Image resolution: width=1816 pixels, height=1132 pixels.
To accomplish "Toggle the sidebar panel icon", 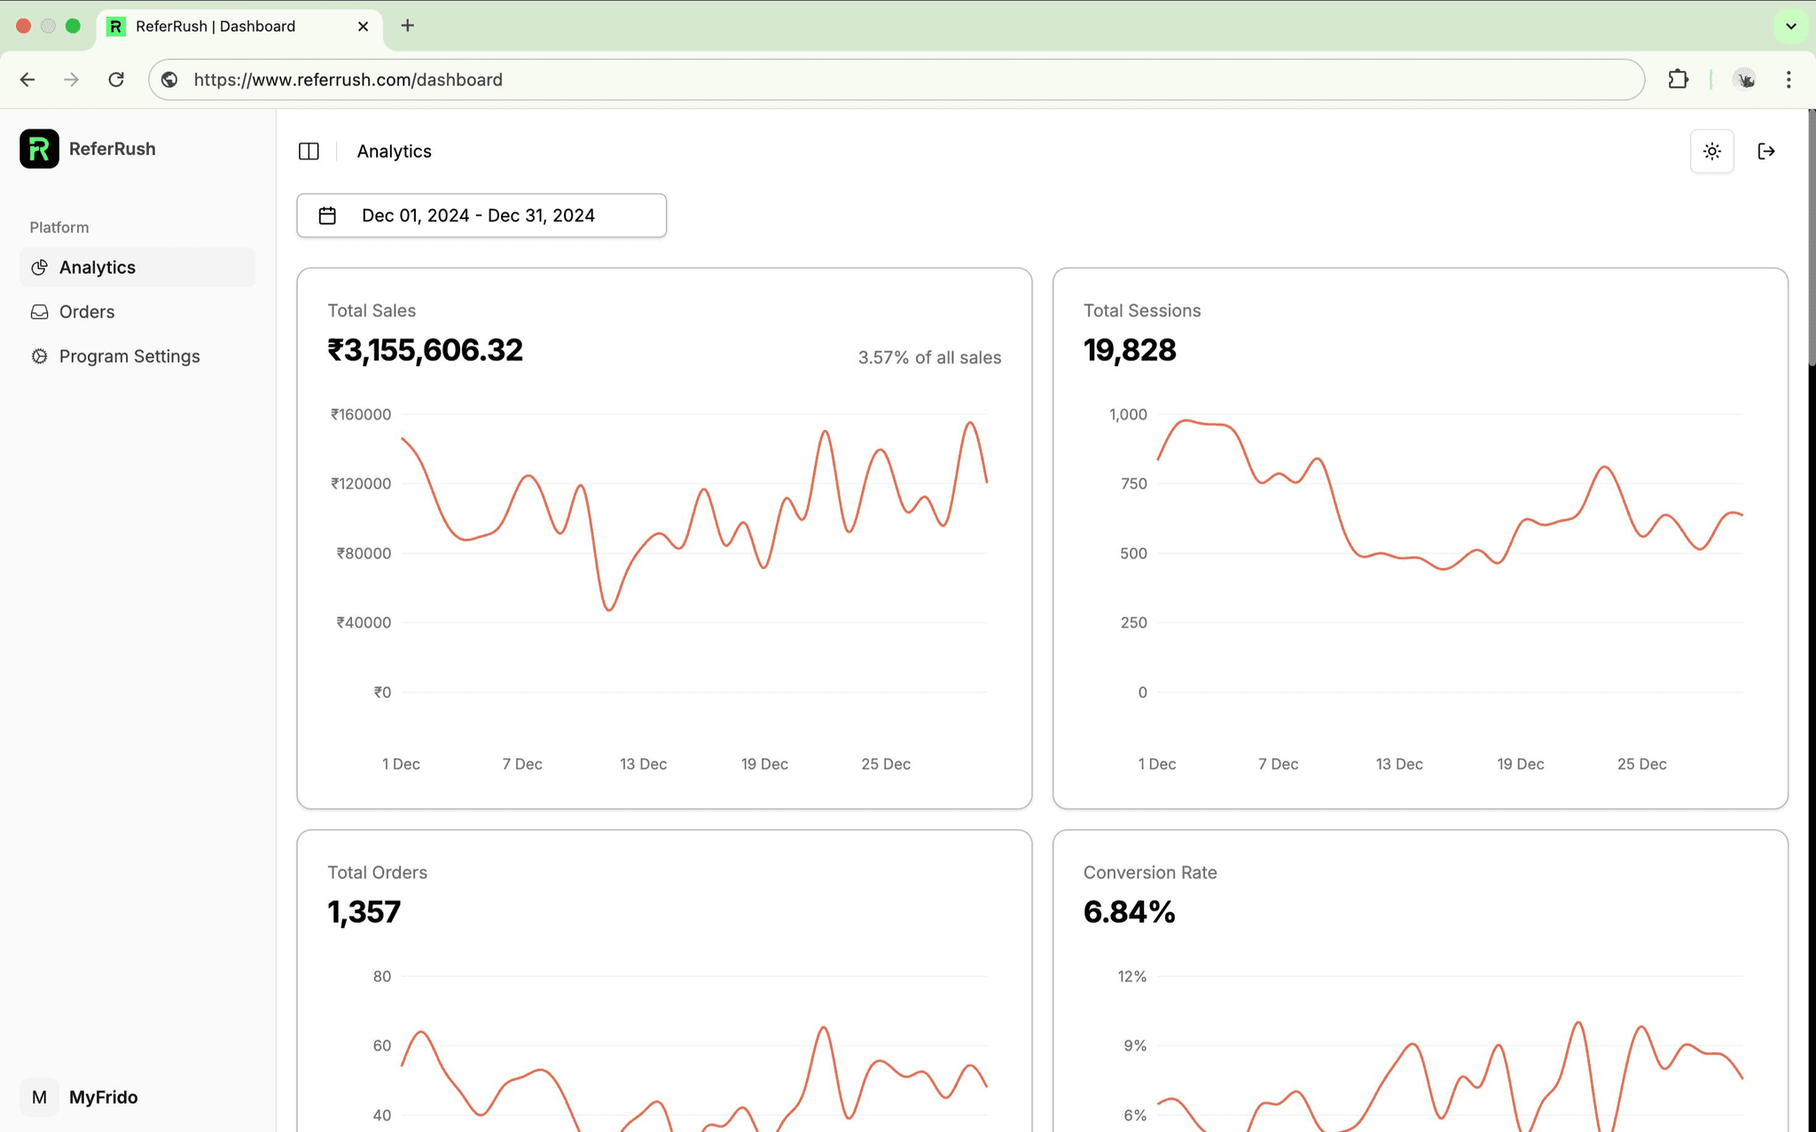I will click(x=309, y=152).
